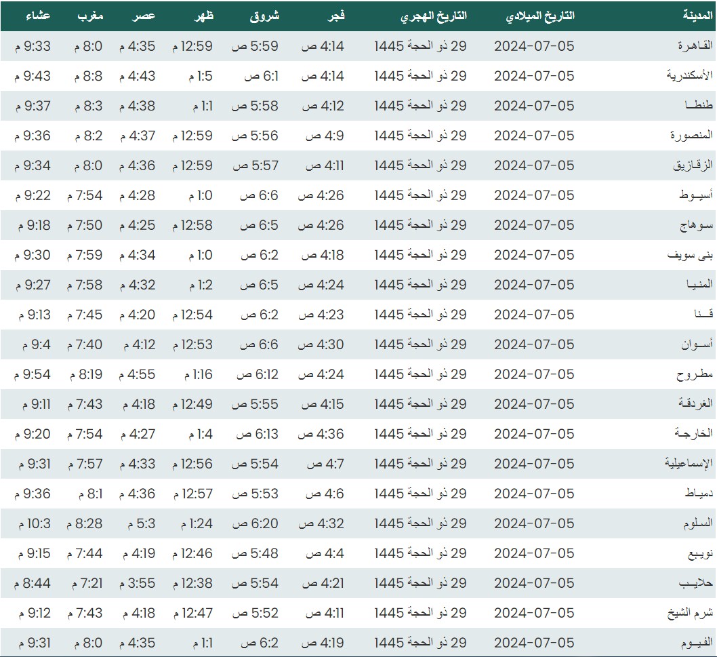Select the مغرب column header
This screenshot has width=717, height=657.
(90, 16)
